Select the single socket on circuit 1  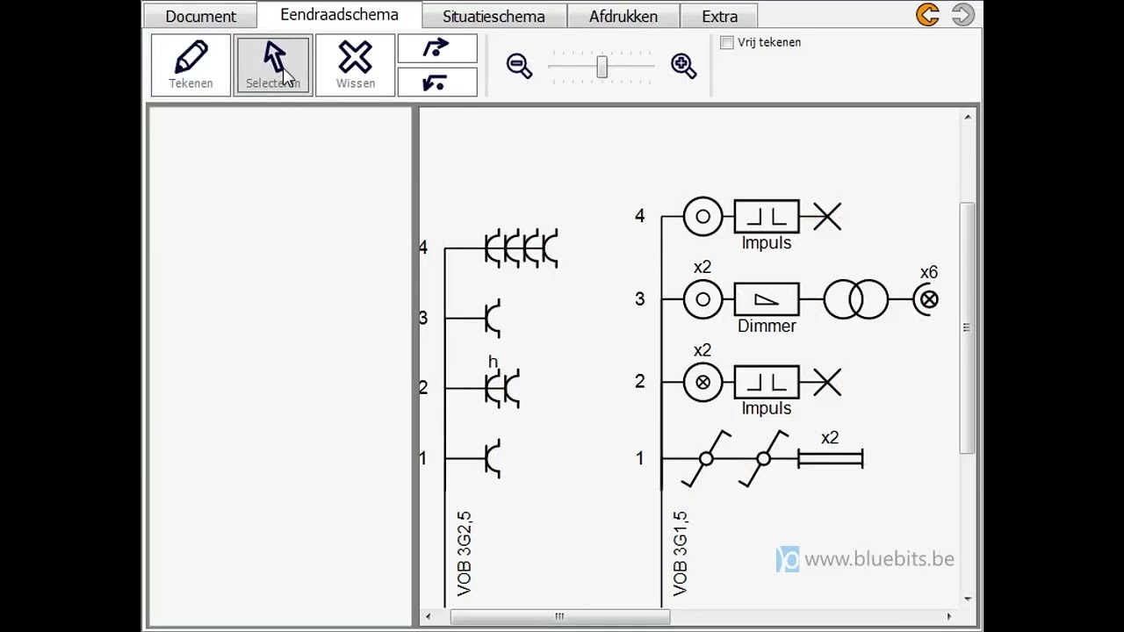point(493,458)
